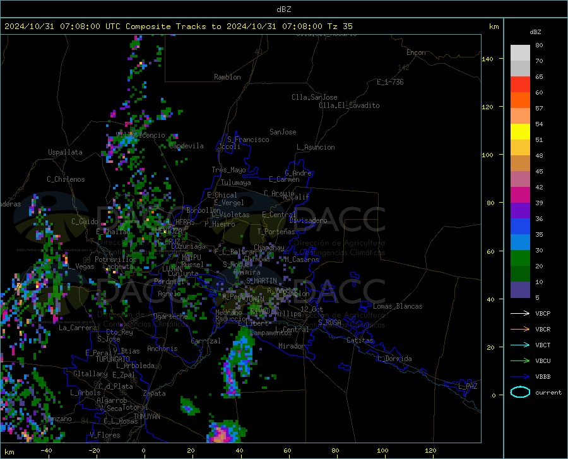568x459 pixels.
Task: Click the E_1-736 map label
Action: (x=390, y=82)
